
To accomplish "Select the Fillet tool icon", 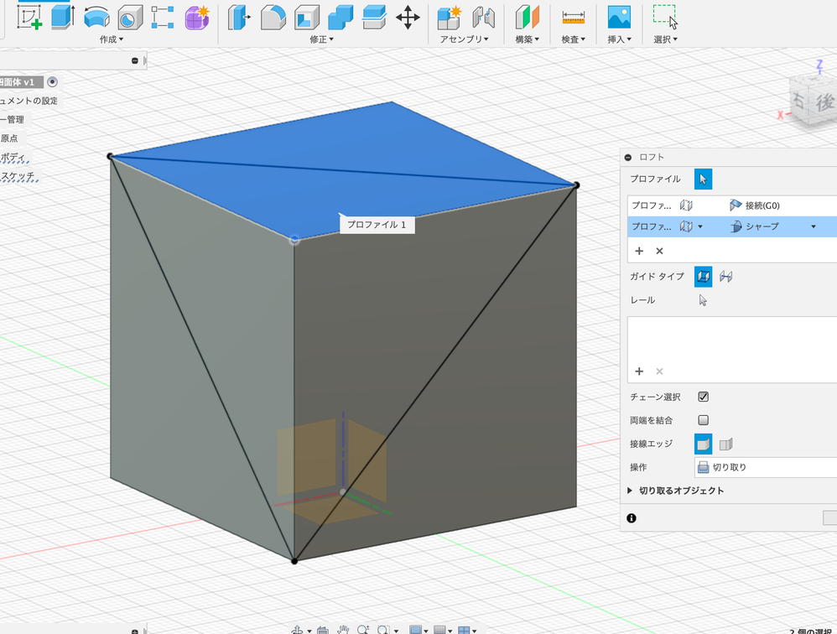I will pyautogui.click(x=273, y=17).
